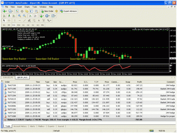Select the Text Label tool
The height and width of the screenshot is (133, 177).
coord(44,21)
